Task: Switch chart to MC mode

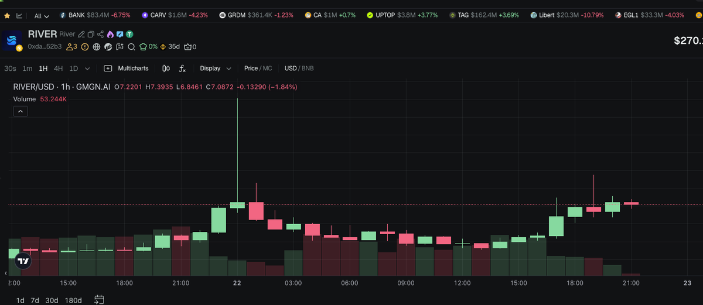Action: point(267,68)
